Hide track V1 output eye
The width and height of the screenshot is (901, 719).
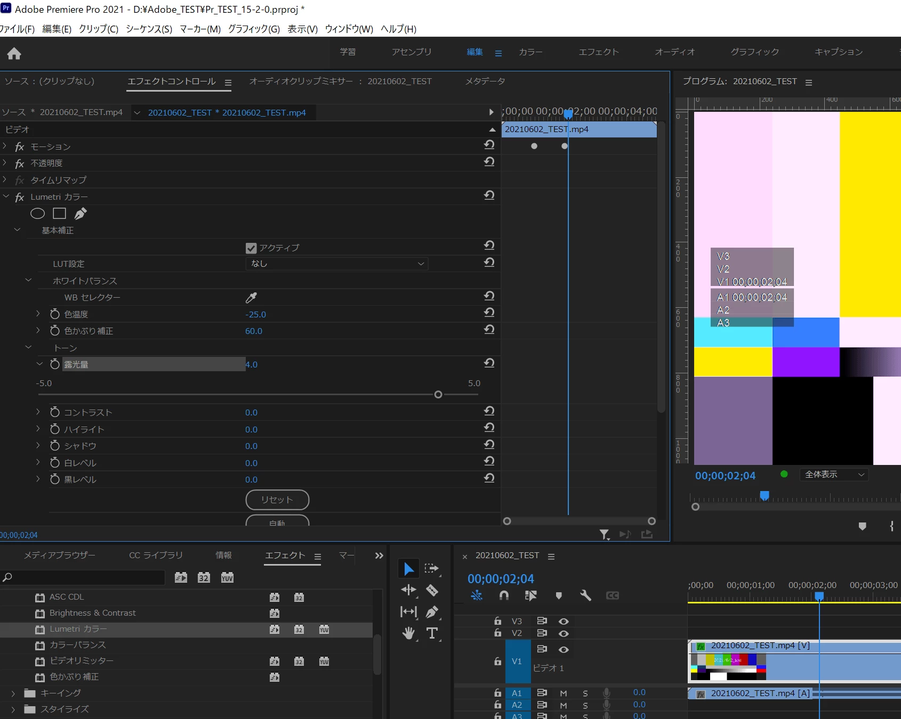pos(564,650)
